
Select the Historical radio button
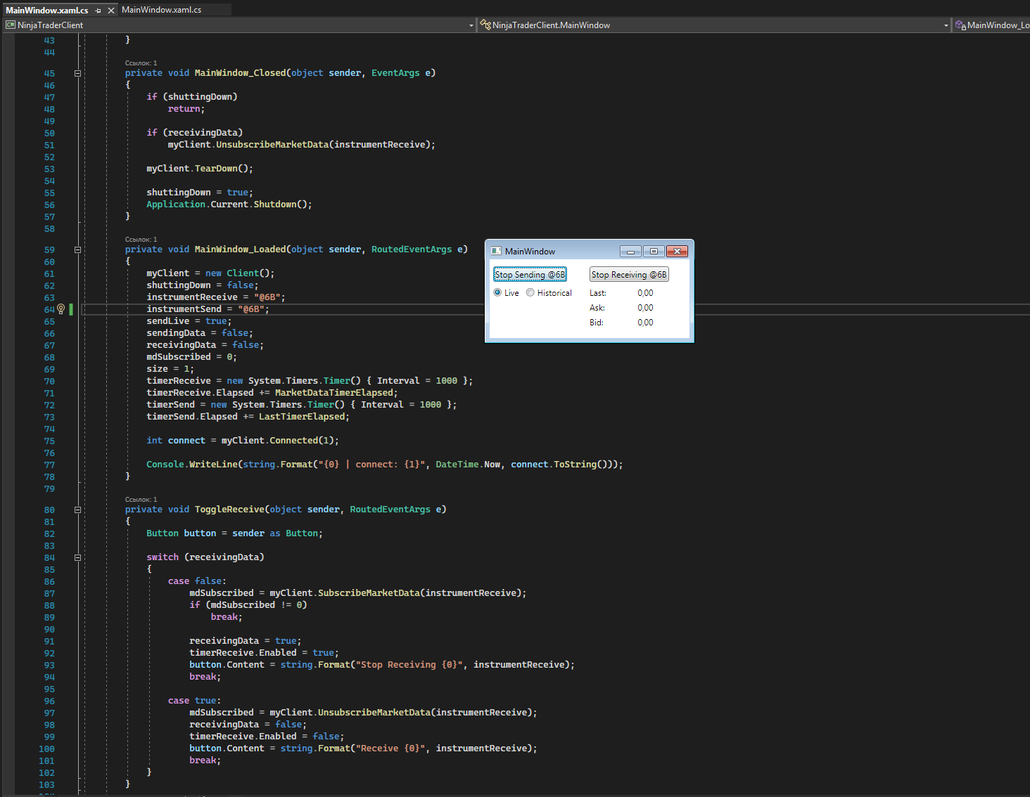click(530, 293)
